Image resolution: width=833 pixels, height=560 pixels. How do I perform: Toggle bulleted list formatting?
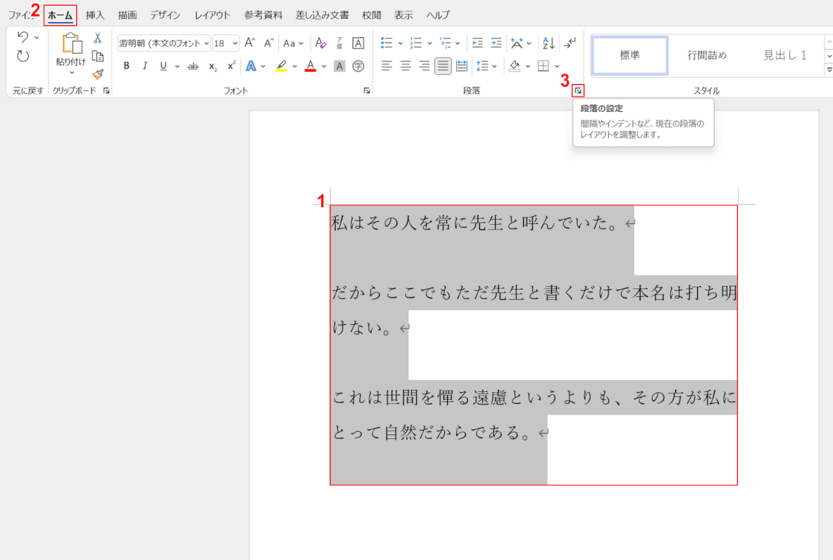coord(387,43)
